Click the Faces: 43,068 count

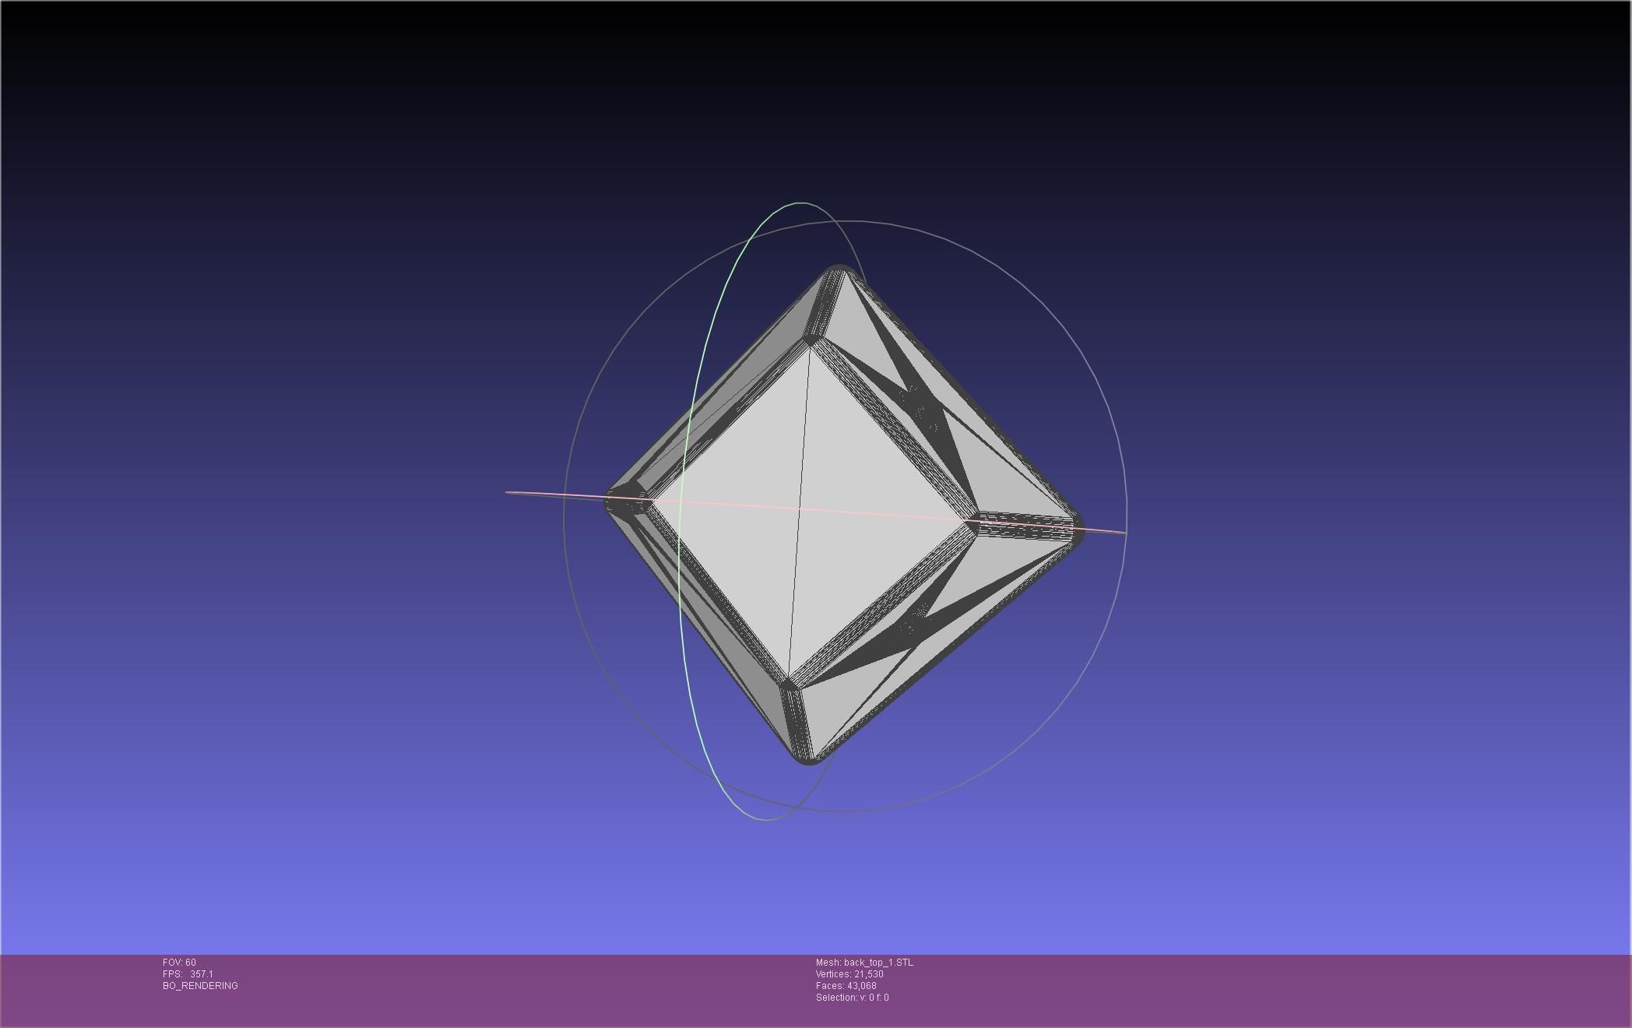846,986
